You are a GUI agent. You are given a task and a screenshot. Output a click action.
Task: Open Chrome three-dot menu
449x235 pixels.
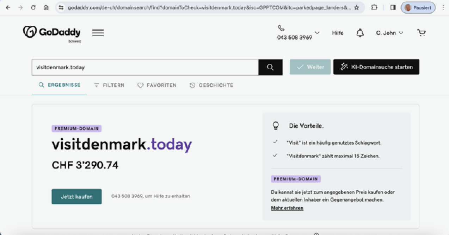(443, 7)
